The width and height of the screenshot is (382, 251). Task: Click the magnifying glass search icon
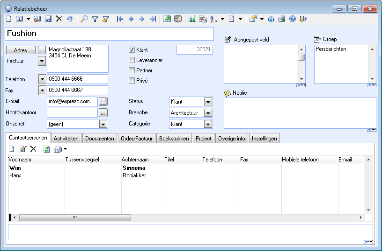[84, 19]
